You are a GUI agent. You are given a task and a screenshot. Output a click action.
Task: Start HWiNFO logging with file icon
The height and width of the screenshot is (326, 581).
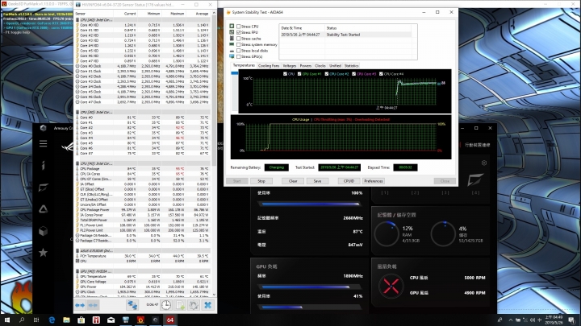[180, 305]
